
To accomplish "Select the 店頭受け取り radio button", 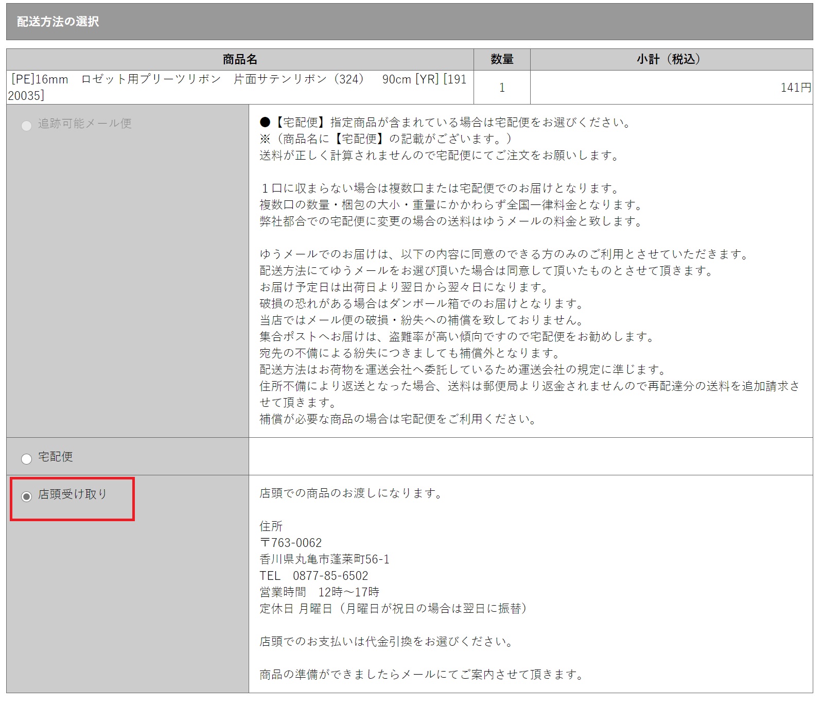I will point(26,496).
